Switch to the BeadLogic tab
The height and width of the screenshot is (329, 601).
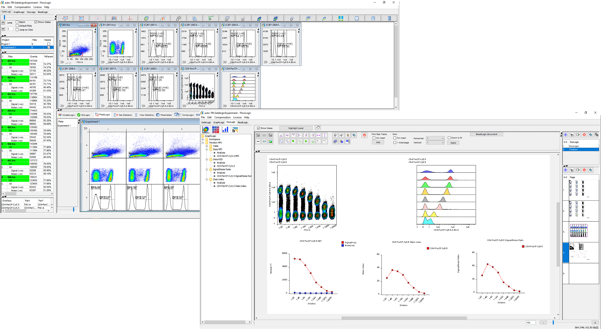(x=243, y=122)
